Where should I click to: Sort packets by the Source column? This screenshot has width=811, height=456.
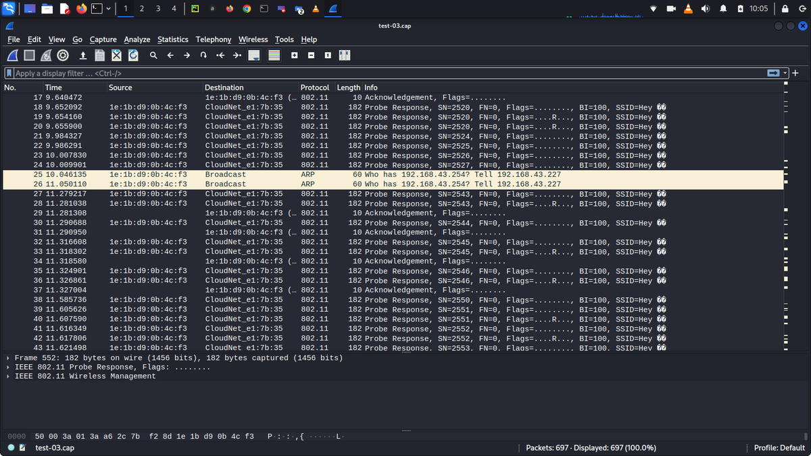(155, 88)
